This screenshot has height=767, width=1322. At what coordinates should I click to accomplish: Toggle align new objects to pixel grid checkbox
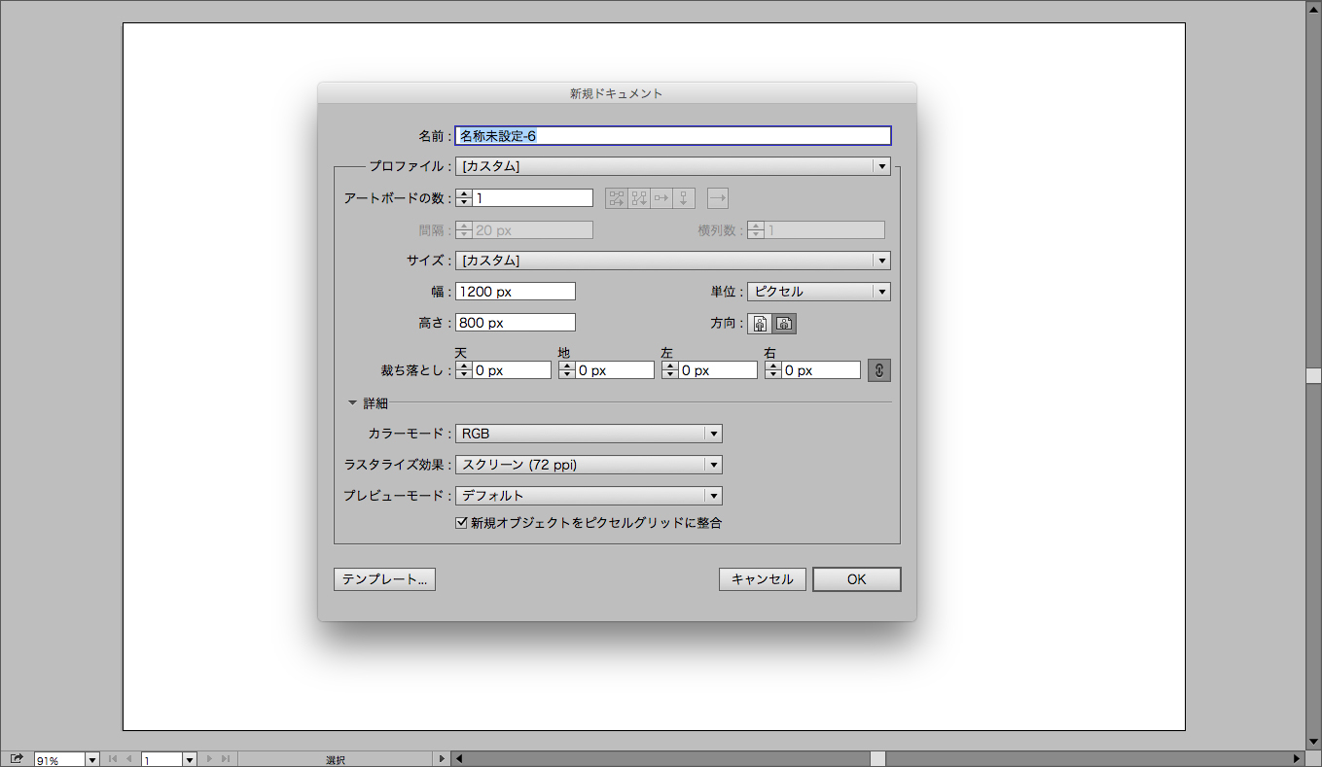(462, 523)
